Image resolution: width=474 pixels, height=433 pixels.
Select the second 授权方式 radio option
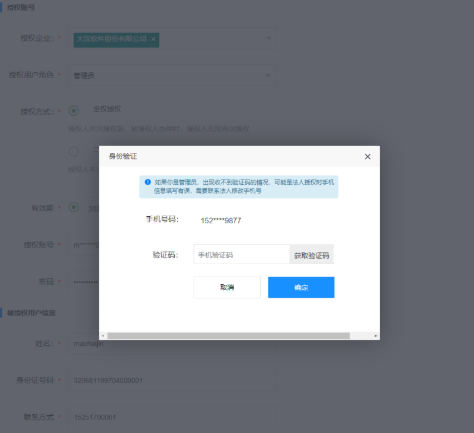click(74, 151)
